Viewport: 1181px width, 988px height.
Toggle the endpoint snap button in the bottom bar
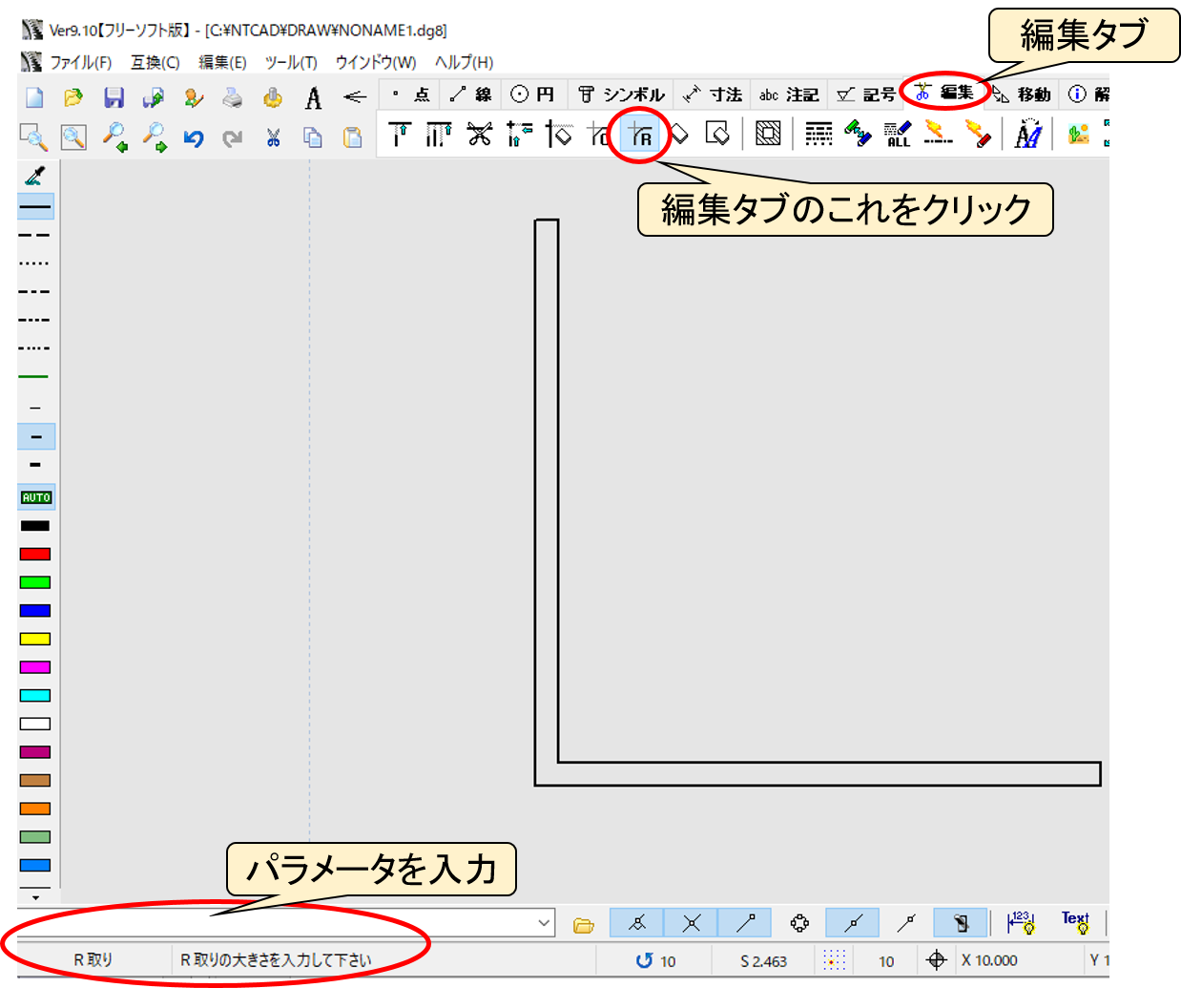pos(637,922)
